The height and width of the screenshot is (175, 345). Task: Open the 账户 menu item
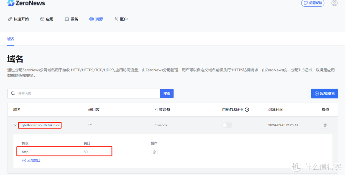point(121,19)
